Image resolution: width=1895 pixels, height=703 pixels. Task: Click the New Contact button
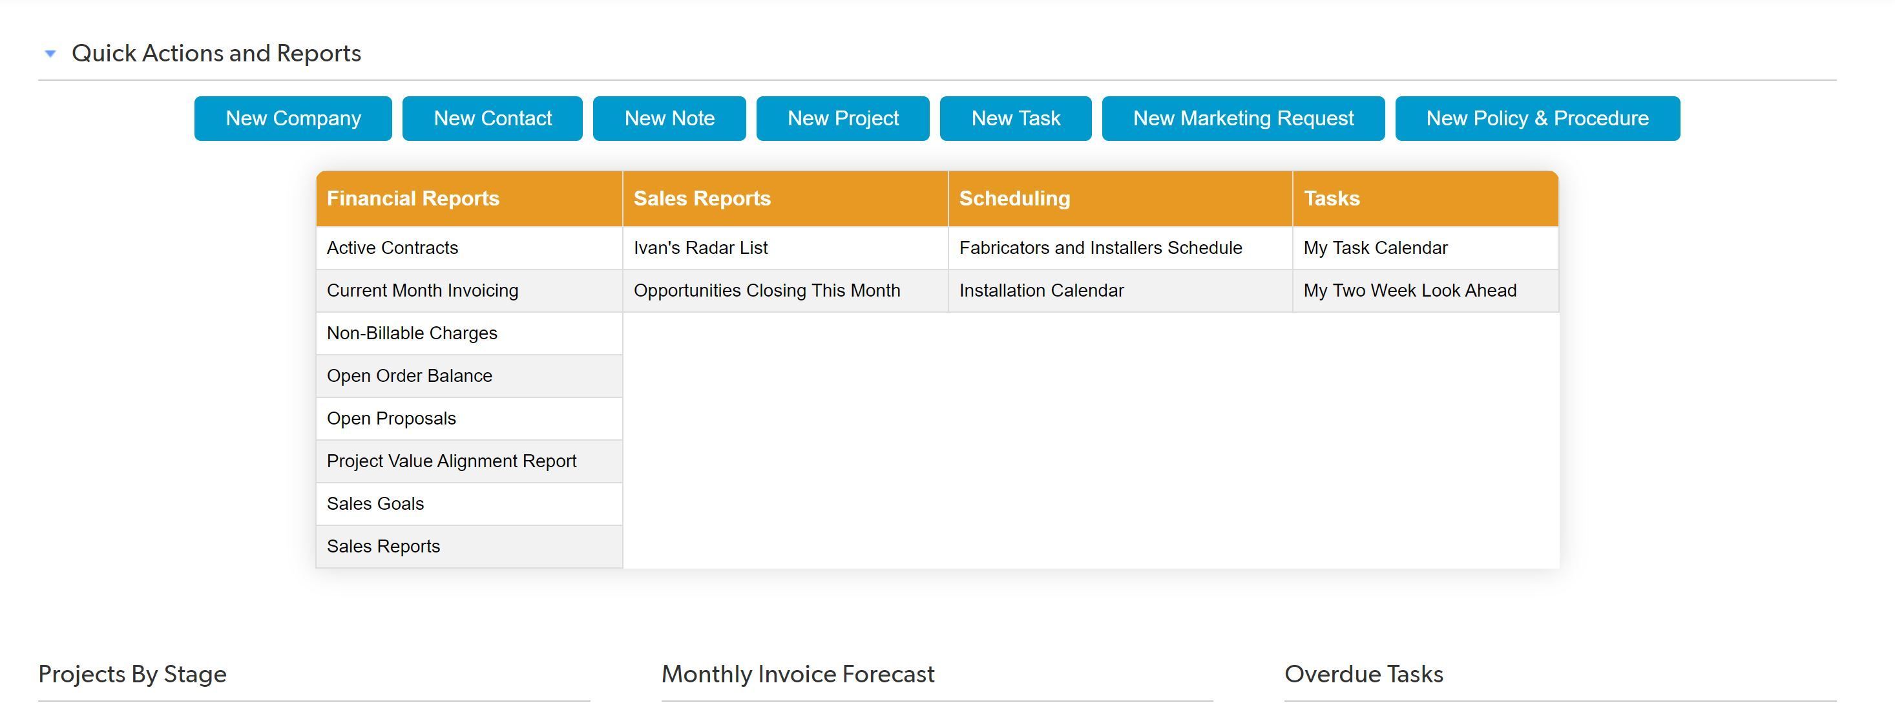pos(492,118)
